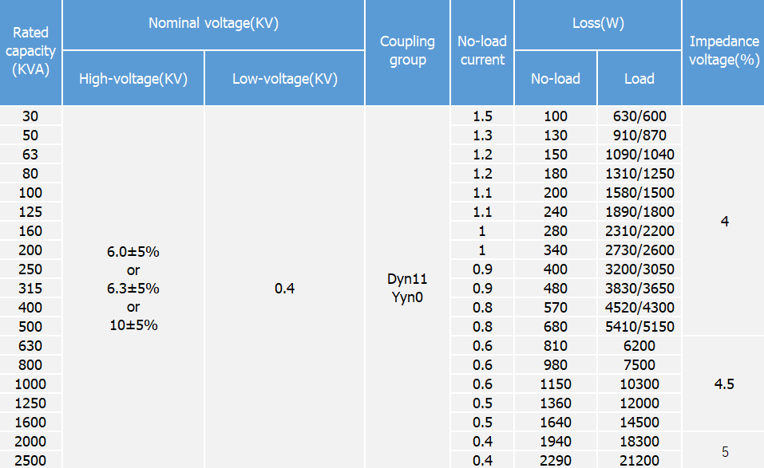
Task: Select the 630/600 load loss value
Action: (639, 116)
